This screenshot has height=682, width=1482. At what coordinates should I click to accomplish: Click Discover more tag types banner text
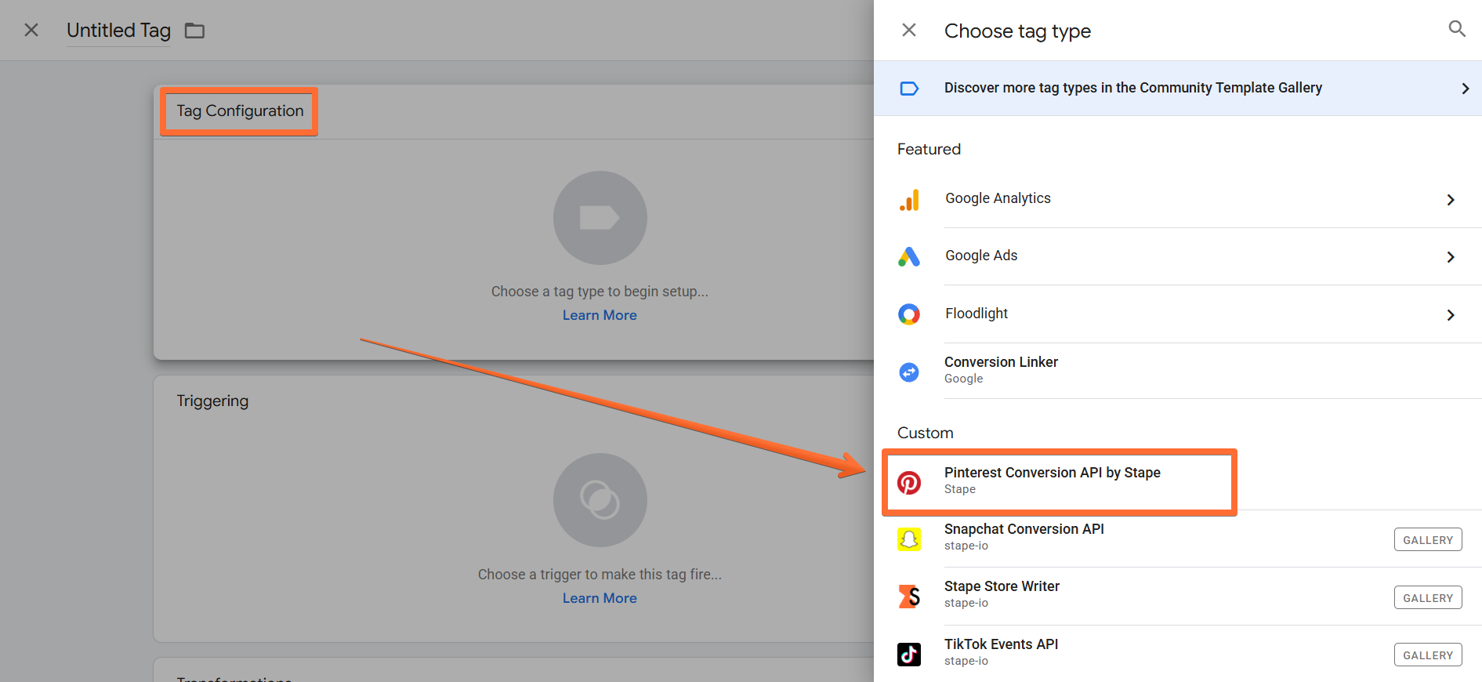[1133, 88]
